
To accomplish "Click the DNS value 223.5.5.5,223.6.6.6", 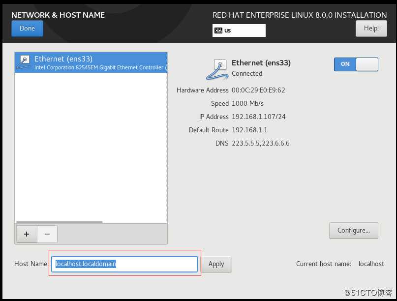I will point(261,143).
